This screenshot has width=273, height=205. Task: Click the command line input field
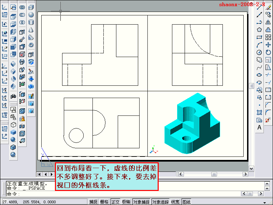pyautogui.click(x=123, y=194)
